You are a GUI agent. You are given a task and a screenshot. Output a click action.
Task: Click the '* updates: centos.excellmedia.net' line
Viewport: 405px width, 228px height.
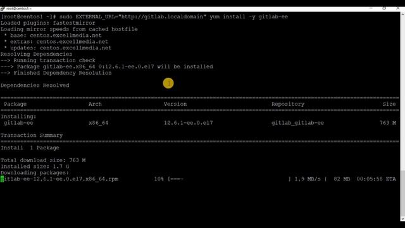pyautogui.click(x=58, y=48)
